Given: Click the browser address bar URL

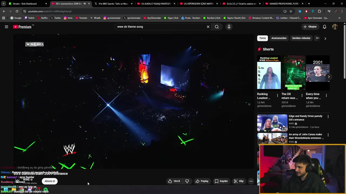Looking at the screenshot, I should pos(50,11).
